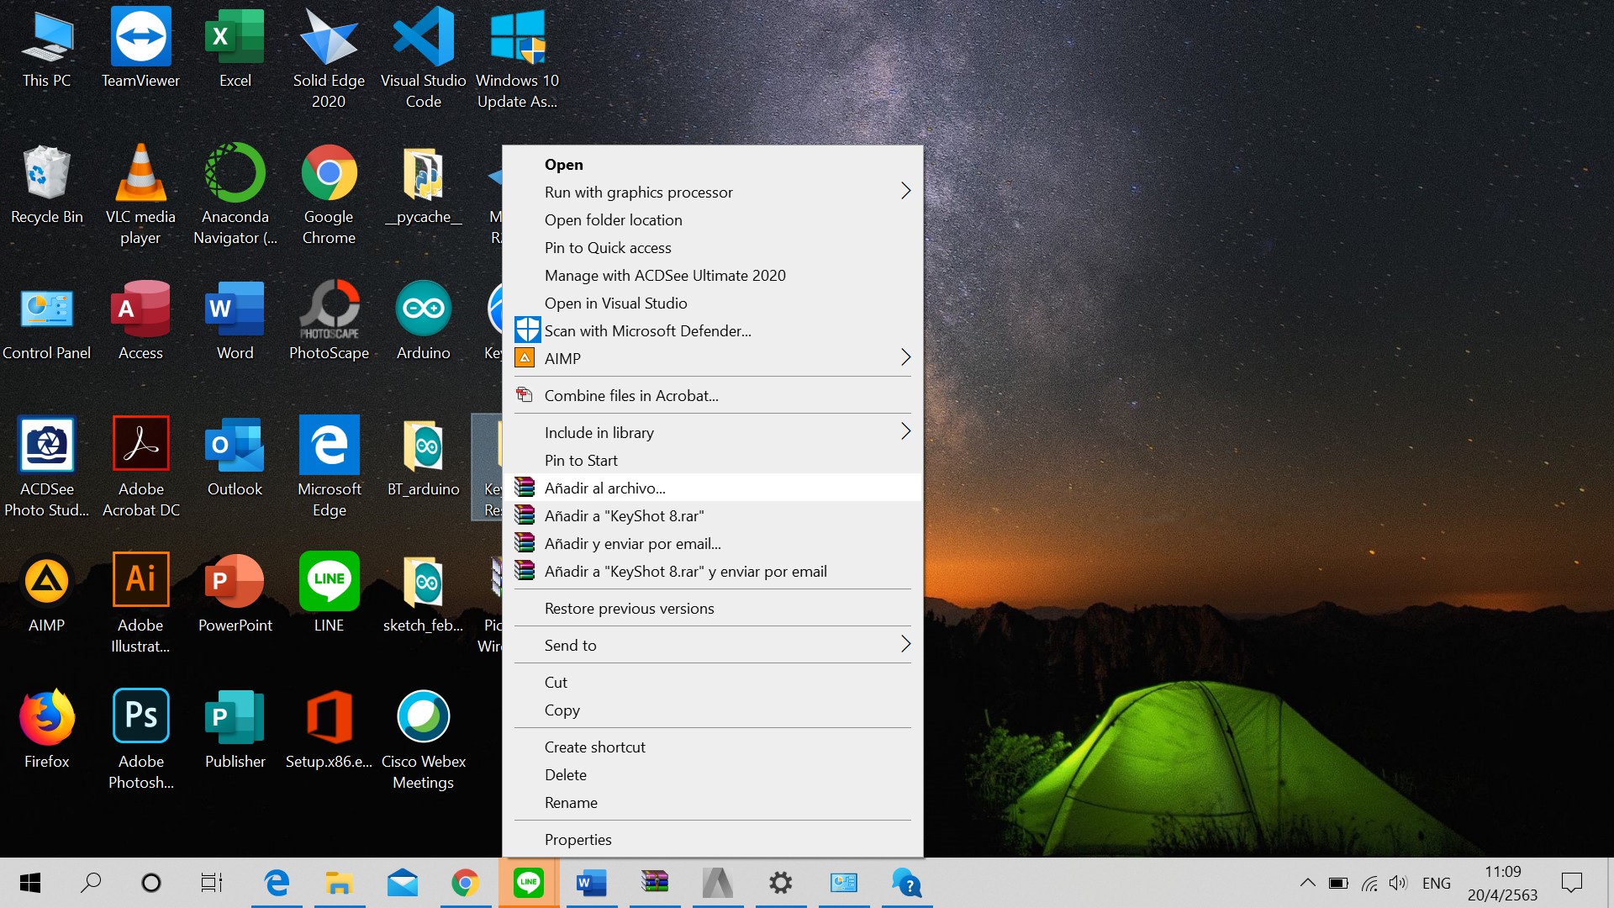
Task: Select Pin to Quick access
Action: tap(712, 248)
